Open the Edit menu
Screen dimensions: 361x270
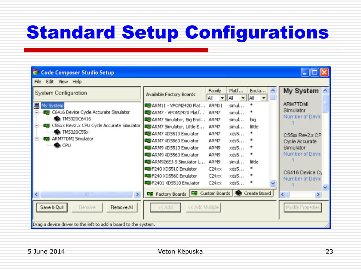click(x=50, y=82)
